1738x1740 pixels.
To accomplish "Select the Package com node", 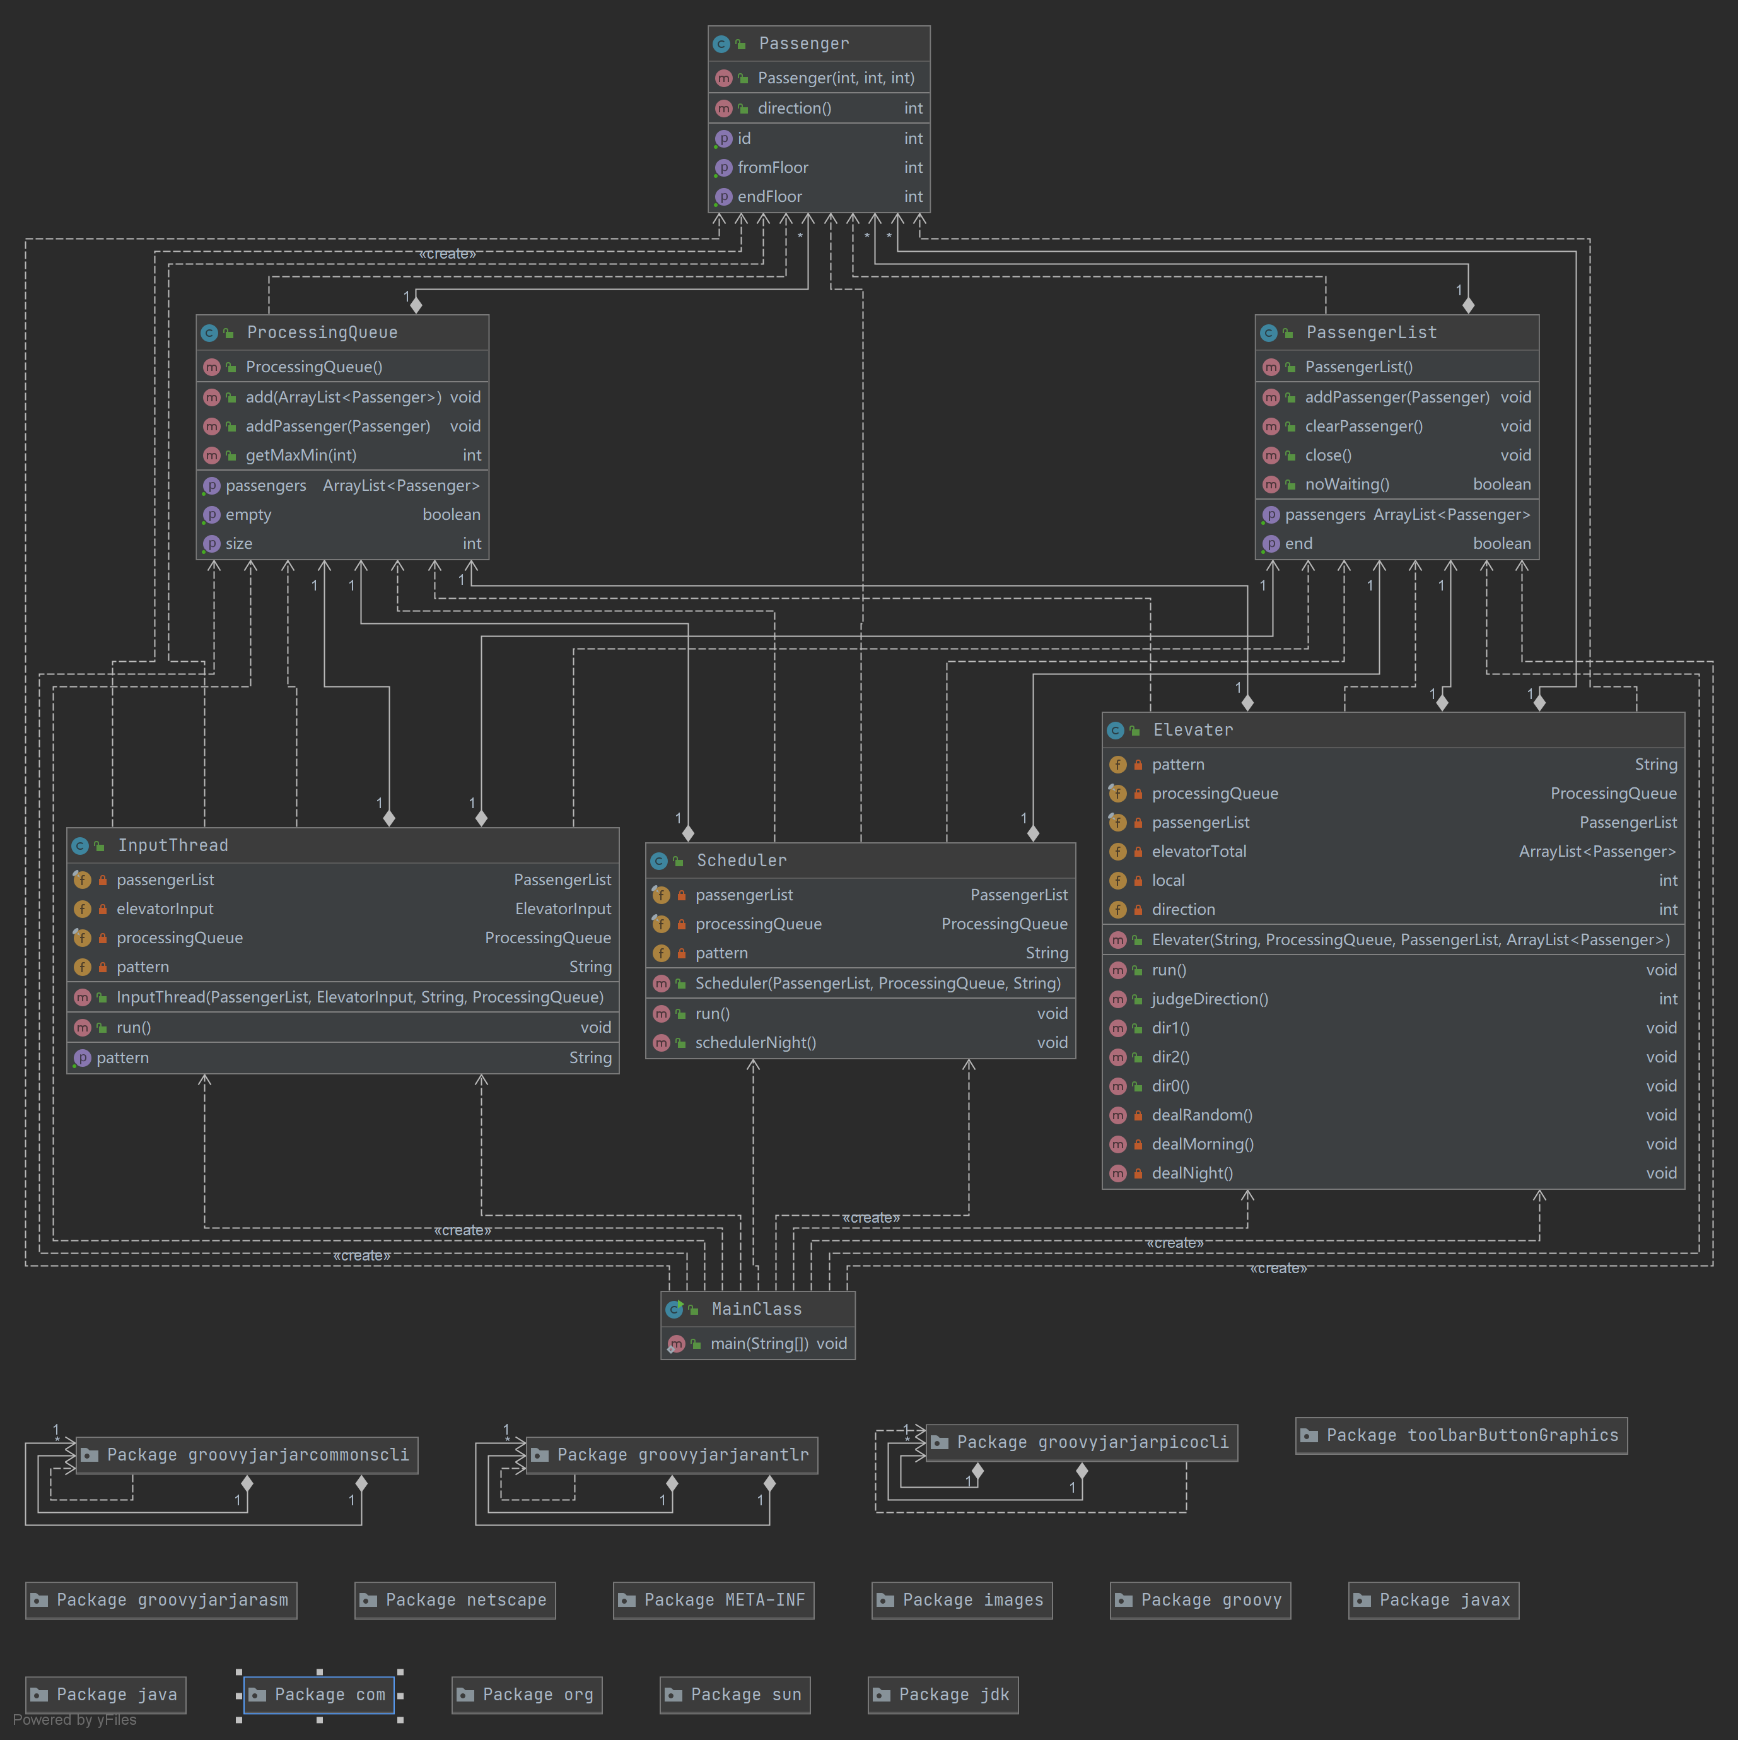I will click(x=320, y=1695).
